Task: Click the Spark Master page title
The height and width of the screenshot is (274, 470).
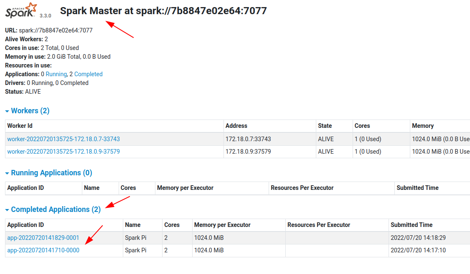Action: click(163, 11)
